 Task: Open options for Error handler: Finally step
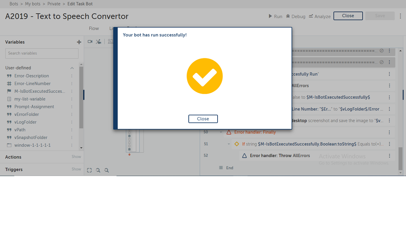tap(390, 132)
